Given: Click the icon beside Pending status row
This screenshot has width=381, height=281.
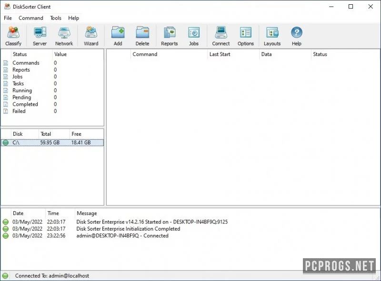Looking at the screenshot, I should pyautogui.click(x=6, y=97).
